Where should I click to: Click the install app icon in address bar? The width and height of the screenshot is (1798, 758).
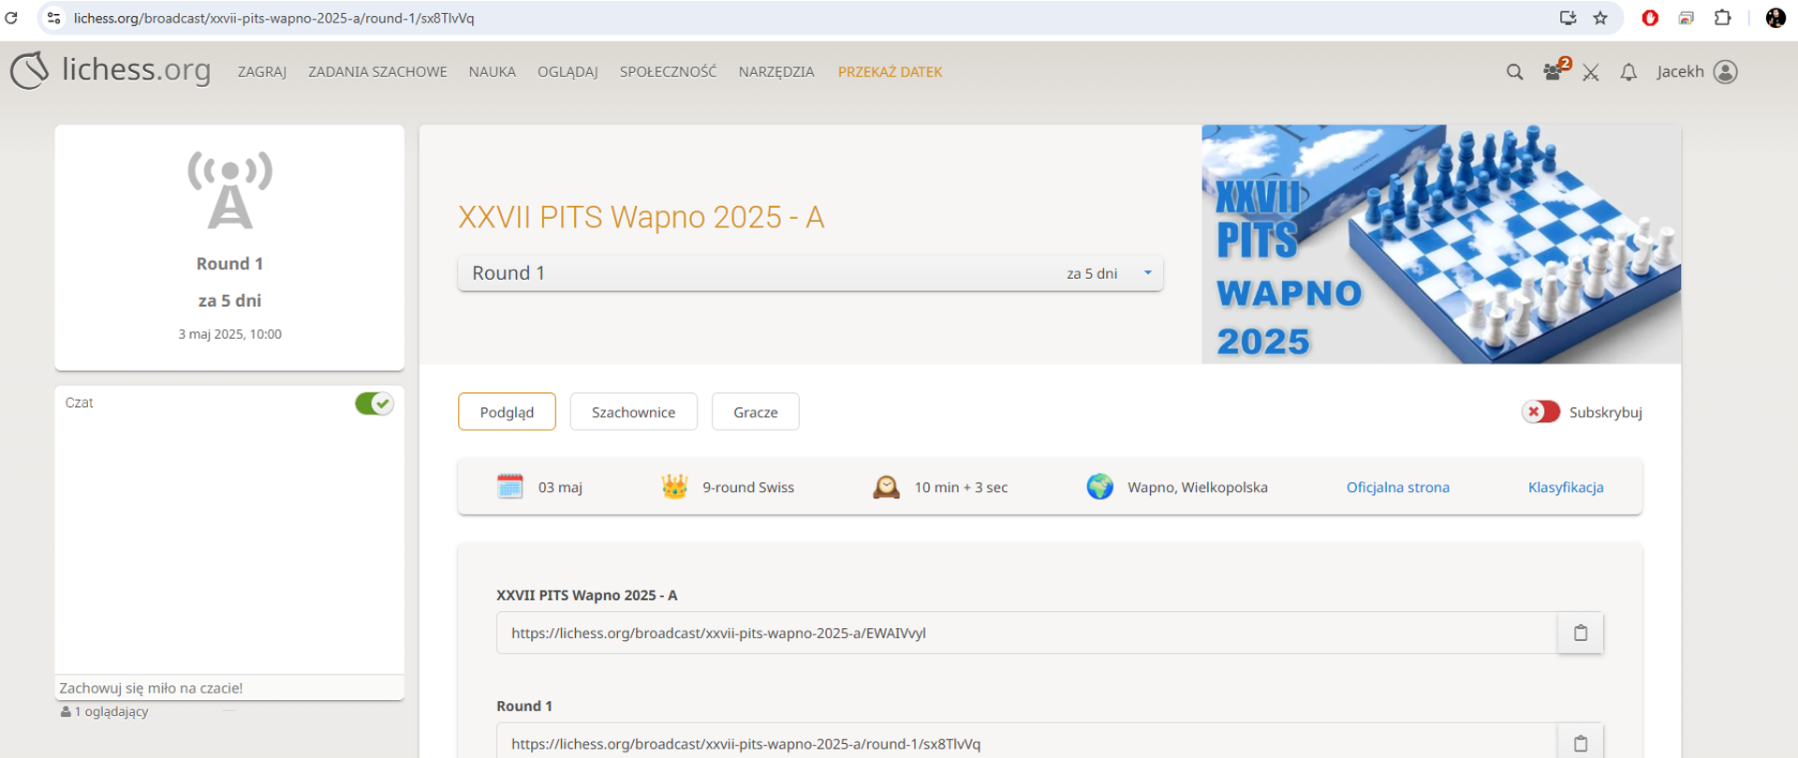[1568, 18]
